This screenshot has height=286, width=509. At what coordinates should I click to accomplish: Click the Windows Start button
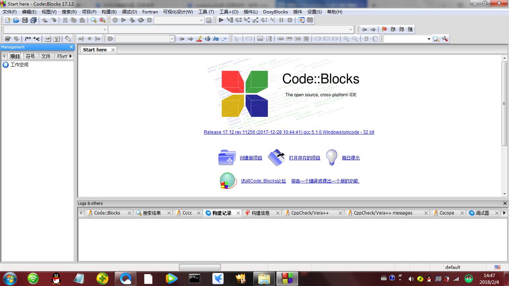pyautogui.click(x=10, y=278)
